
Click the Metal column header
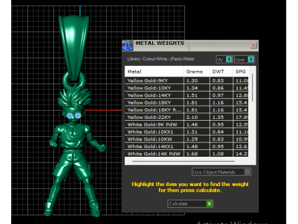coord(154,72)
